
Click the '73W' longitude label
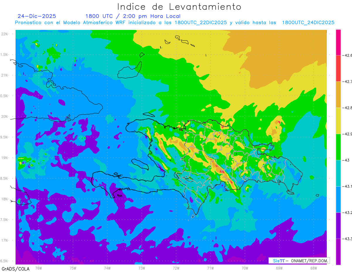click(x=142, y=268)
